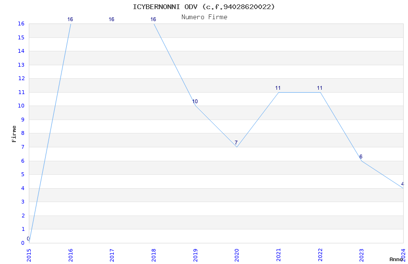Click data label 16 for year 2016
This screenshot has height=264, width=408.
tap(70, 19)
